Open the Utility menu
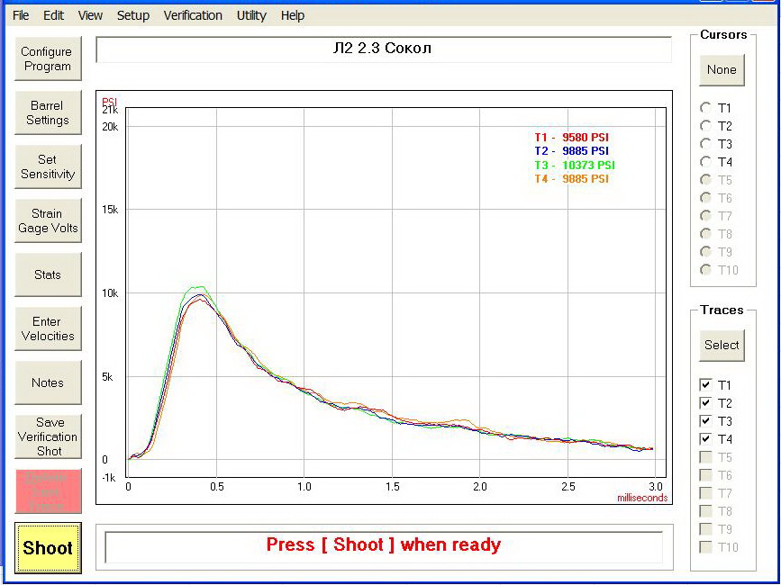 pos(251,15)
